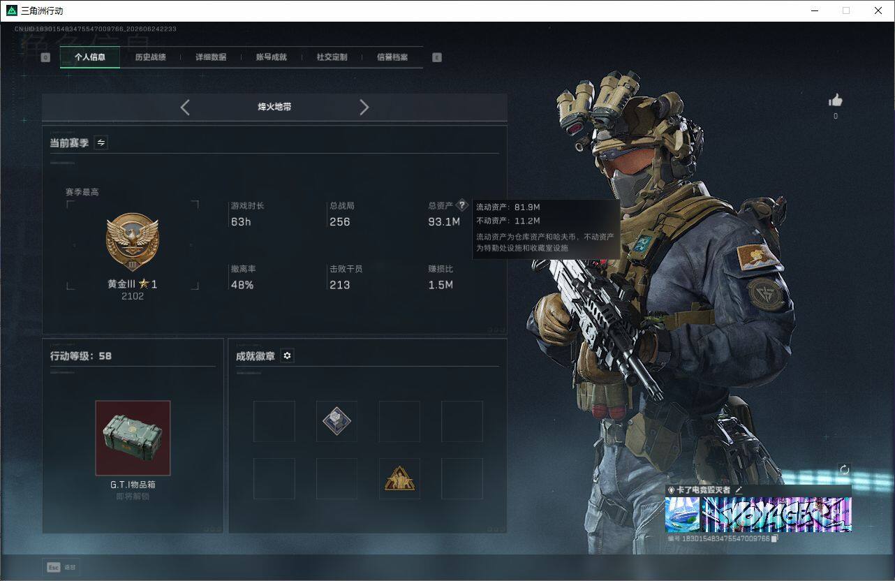This screenshot has height=581, width=895.
Task: Click the empty slot right of triangle badge
Action: [x=462, y=478]
